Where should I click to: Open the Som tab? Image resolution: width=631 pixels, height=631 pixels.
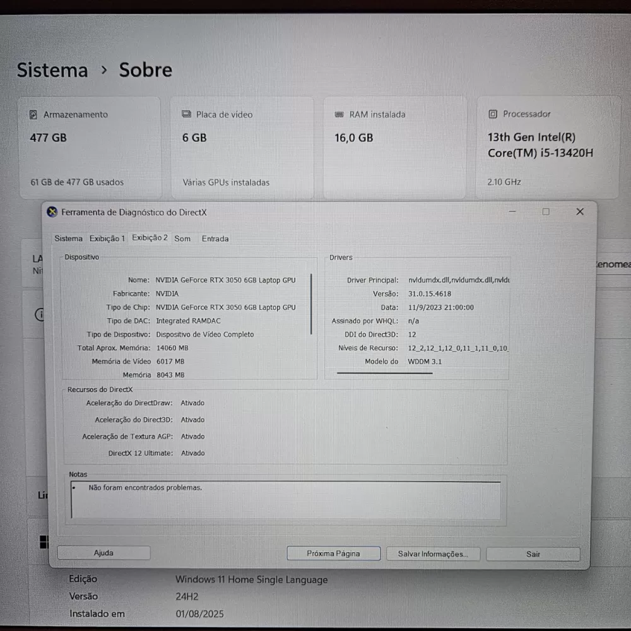182,239
